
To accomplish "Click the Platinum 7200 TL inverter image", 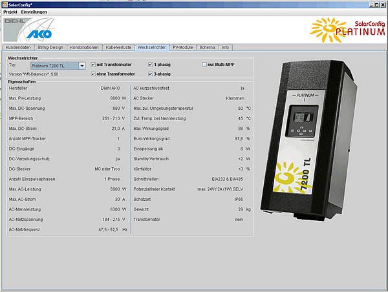I will tap(309, 140).
